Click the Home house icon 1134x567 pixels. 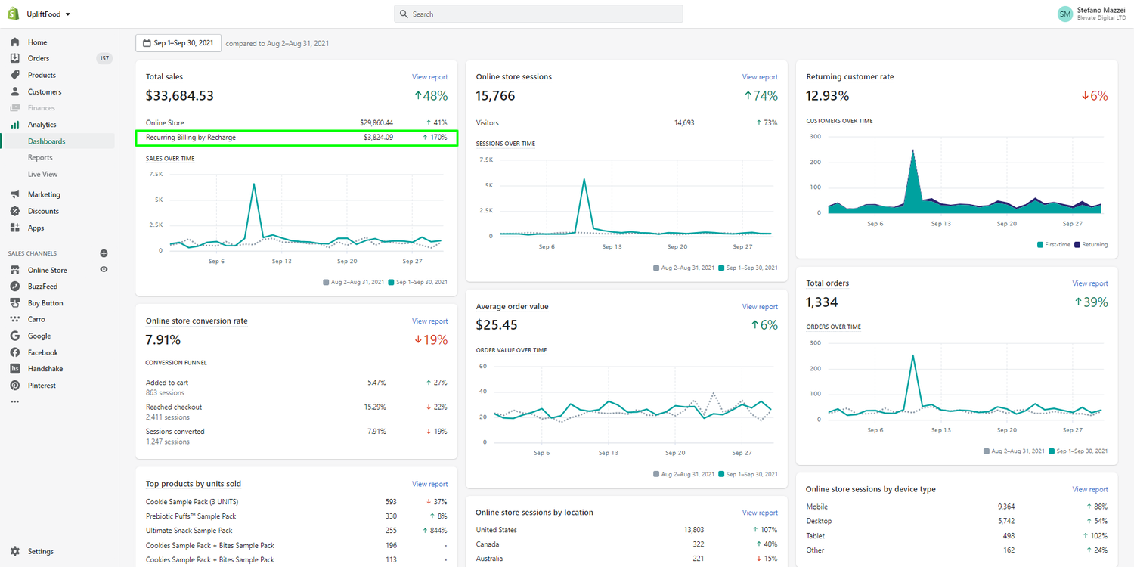click(15, 42)
